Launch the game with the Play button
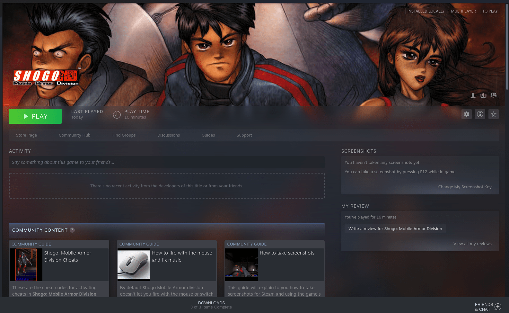The image size is (509, 313). click(x=35, y=116)
